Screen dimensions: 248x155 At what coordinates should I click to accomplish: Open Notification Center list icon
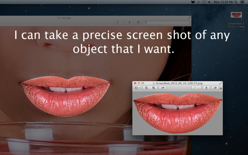pos(242,2)
